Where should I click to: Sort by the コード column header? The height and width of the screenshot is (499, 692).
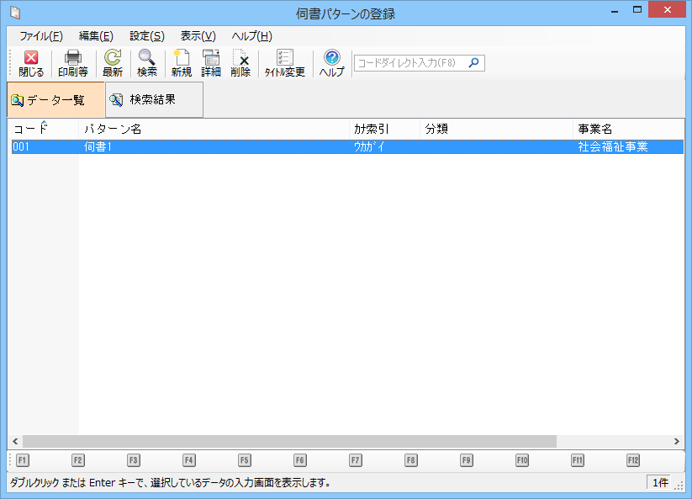tap(42, 130)
